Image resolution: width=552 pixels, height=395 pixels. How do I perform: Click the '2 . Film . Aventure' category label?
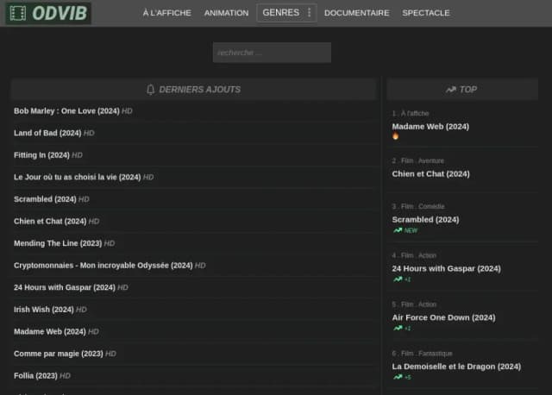tap(417, 161)
